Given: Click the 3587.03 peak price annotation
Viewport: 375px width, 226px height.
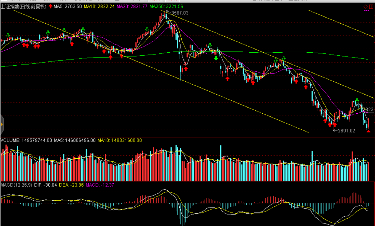Looking at the screenshot, I should click(180, 13).
